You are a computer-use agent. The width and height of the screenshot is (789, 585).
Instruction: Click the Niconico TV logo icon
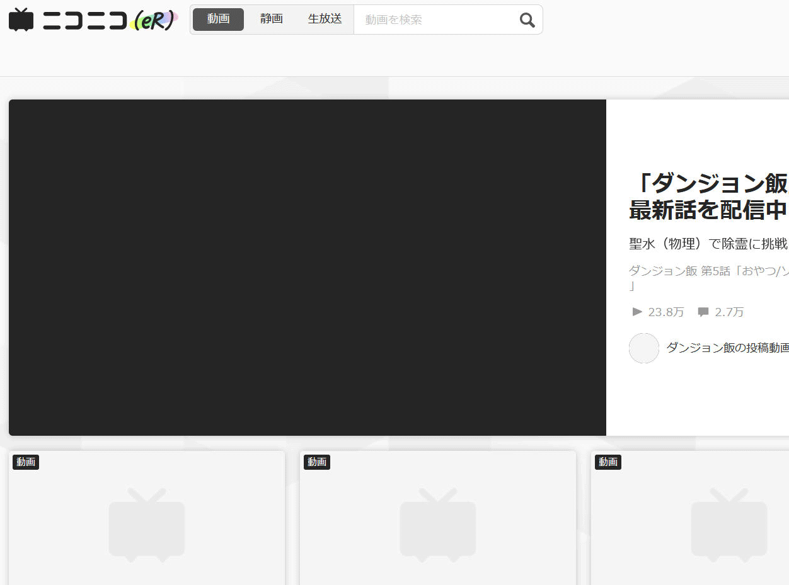click(21, 19)
